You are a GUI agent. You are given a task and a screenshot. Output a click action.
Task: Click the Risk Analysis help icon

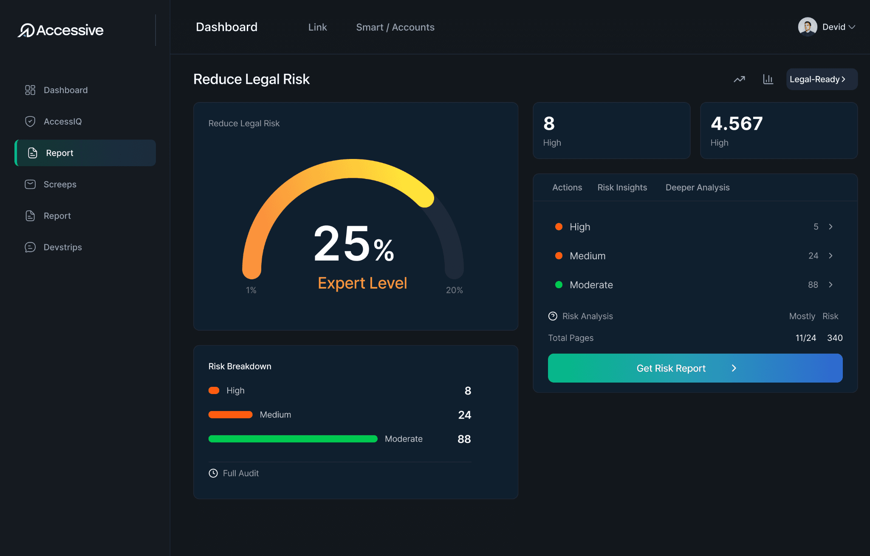pyautogui.click(x=553, y=316)
